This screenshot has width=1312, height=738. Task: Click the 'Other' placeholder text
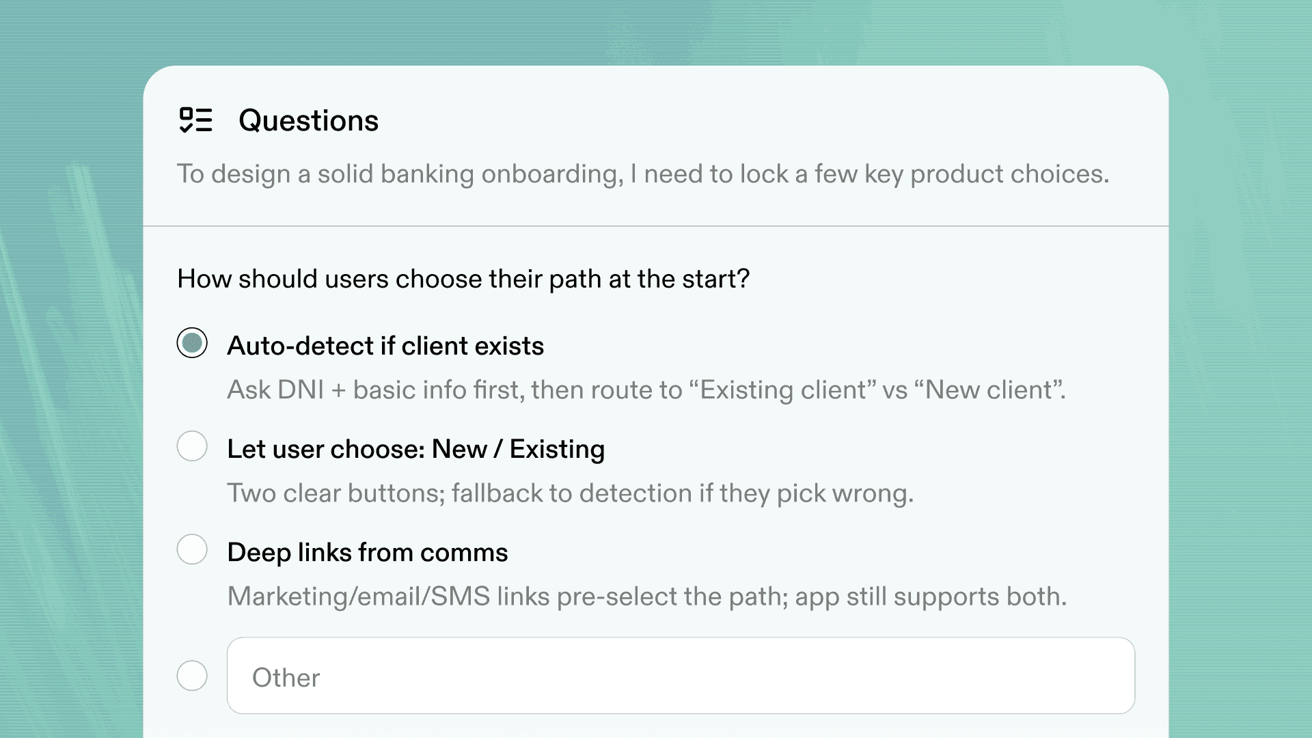point(286,677)
